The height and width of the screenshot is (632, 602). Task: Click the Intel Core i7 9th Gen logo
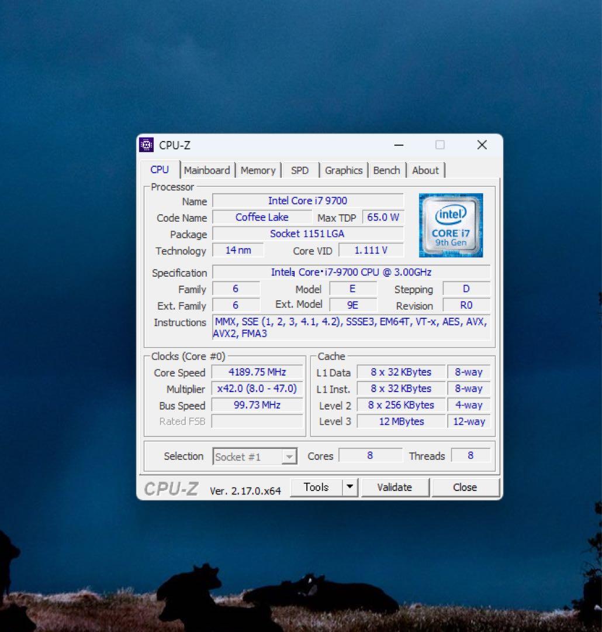452,225
